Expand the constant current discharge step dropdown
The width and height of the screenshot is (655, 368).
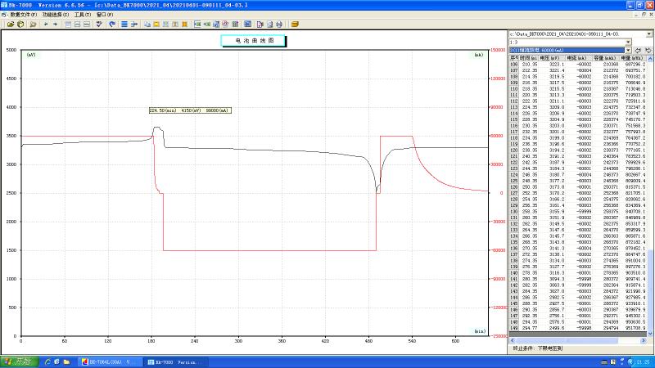tap(627, 50)
